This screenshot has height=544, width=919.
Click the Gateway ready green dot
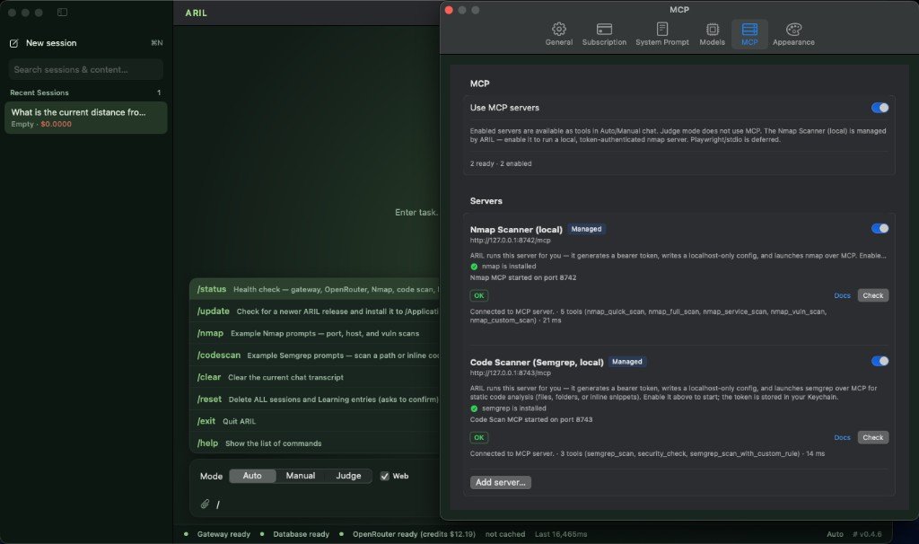(186, 534)
